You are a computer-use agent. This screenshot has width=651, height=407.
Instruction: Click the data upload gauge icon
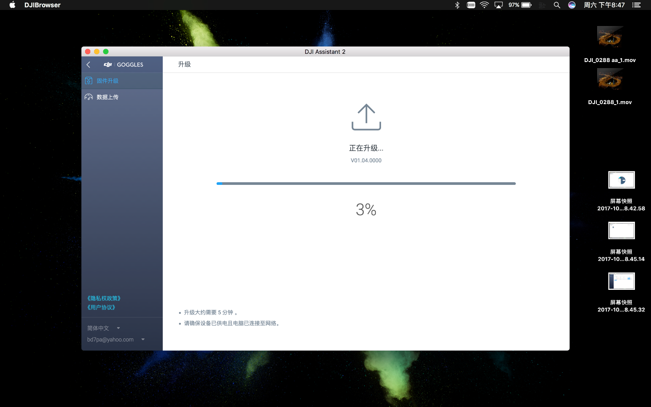[x=89, y=97]
